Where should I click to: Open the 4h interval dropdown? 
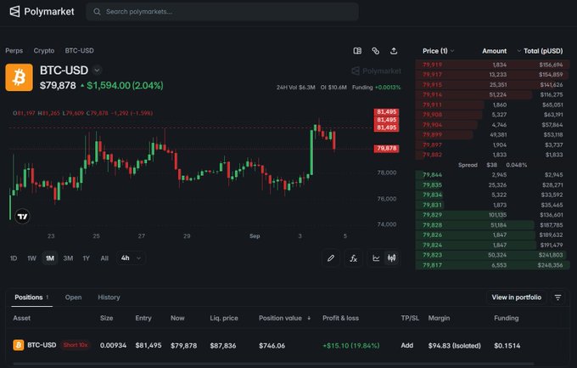pyautogui.click(x=131, y=258)
